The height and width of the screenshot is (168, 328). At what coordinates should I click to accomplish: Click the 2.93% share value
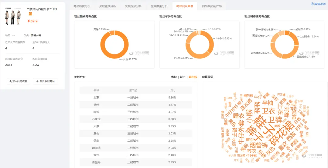pyautogui.click(x=172, y=148)
